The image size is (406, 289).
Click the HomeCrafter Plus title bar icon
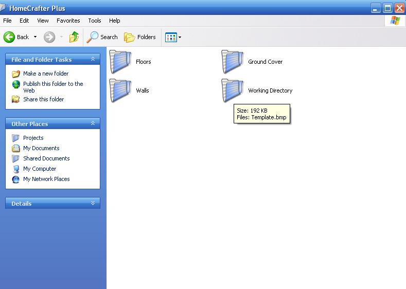tap(3, 8)
